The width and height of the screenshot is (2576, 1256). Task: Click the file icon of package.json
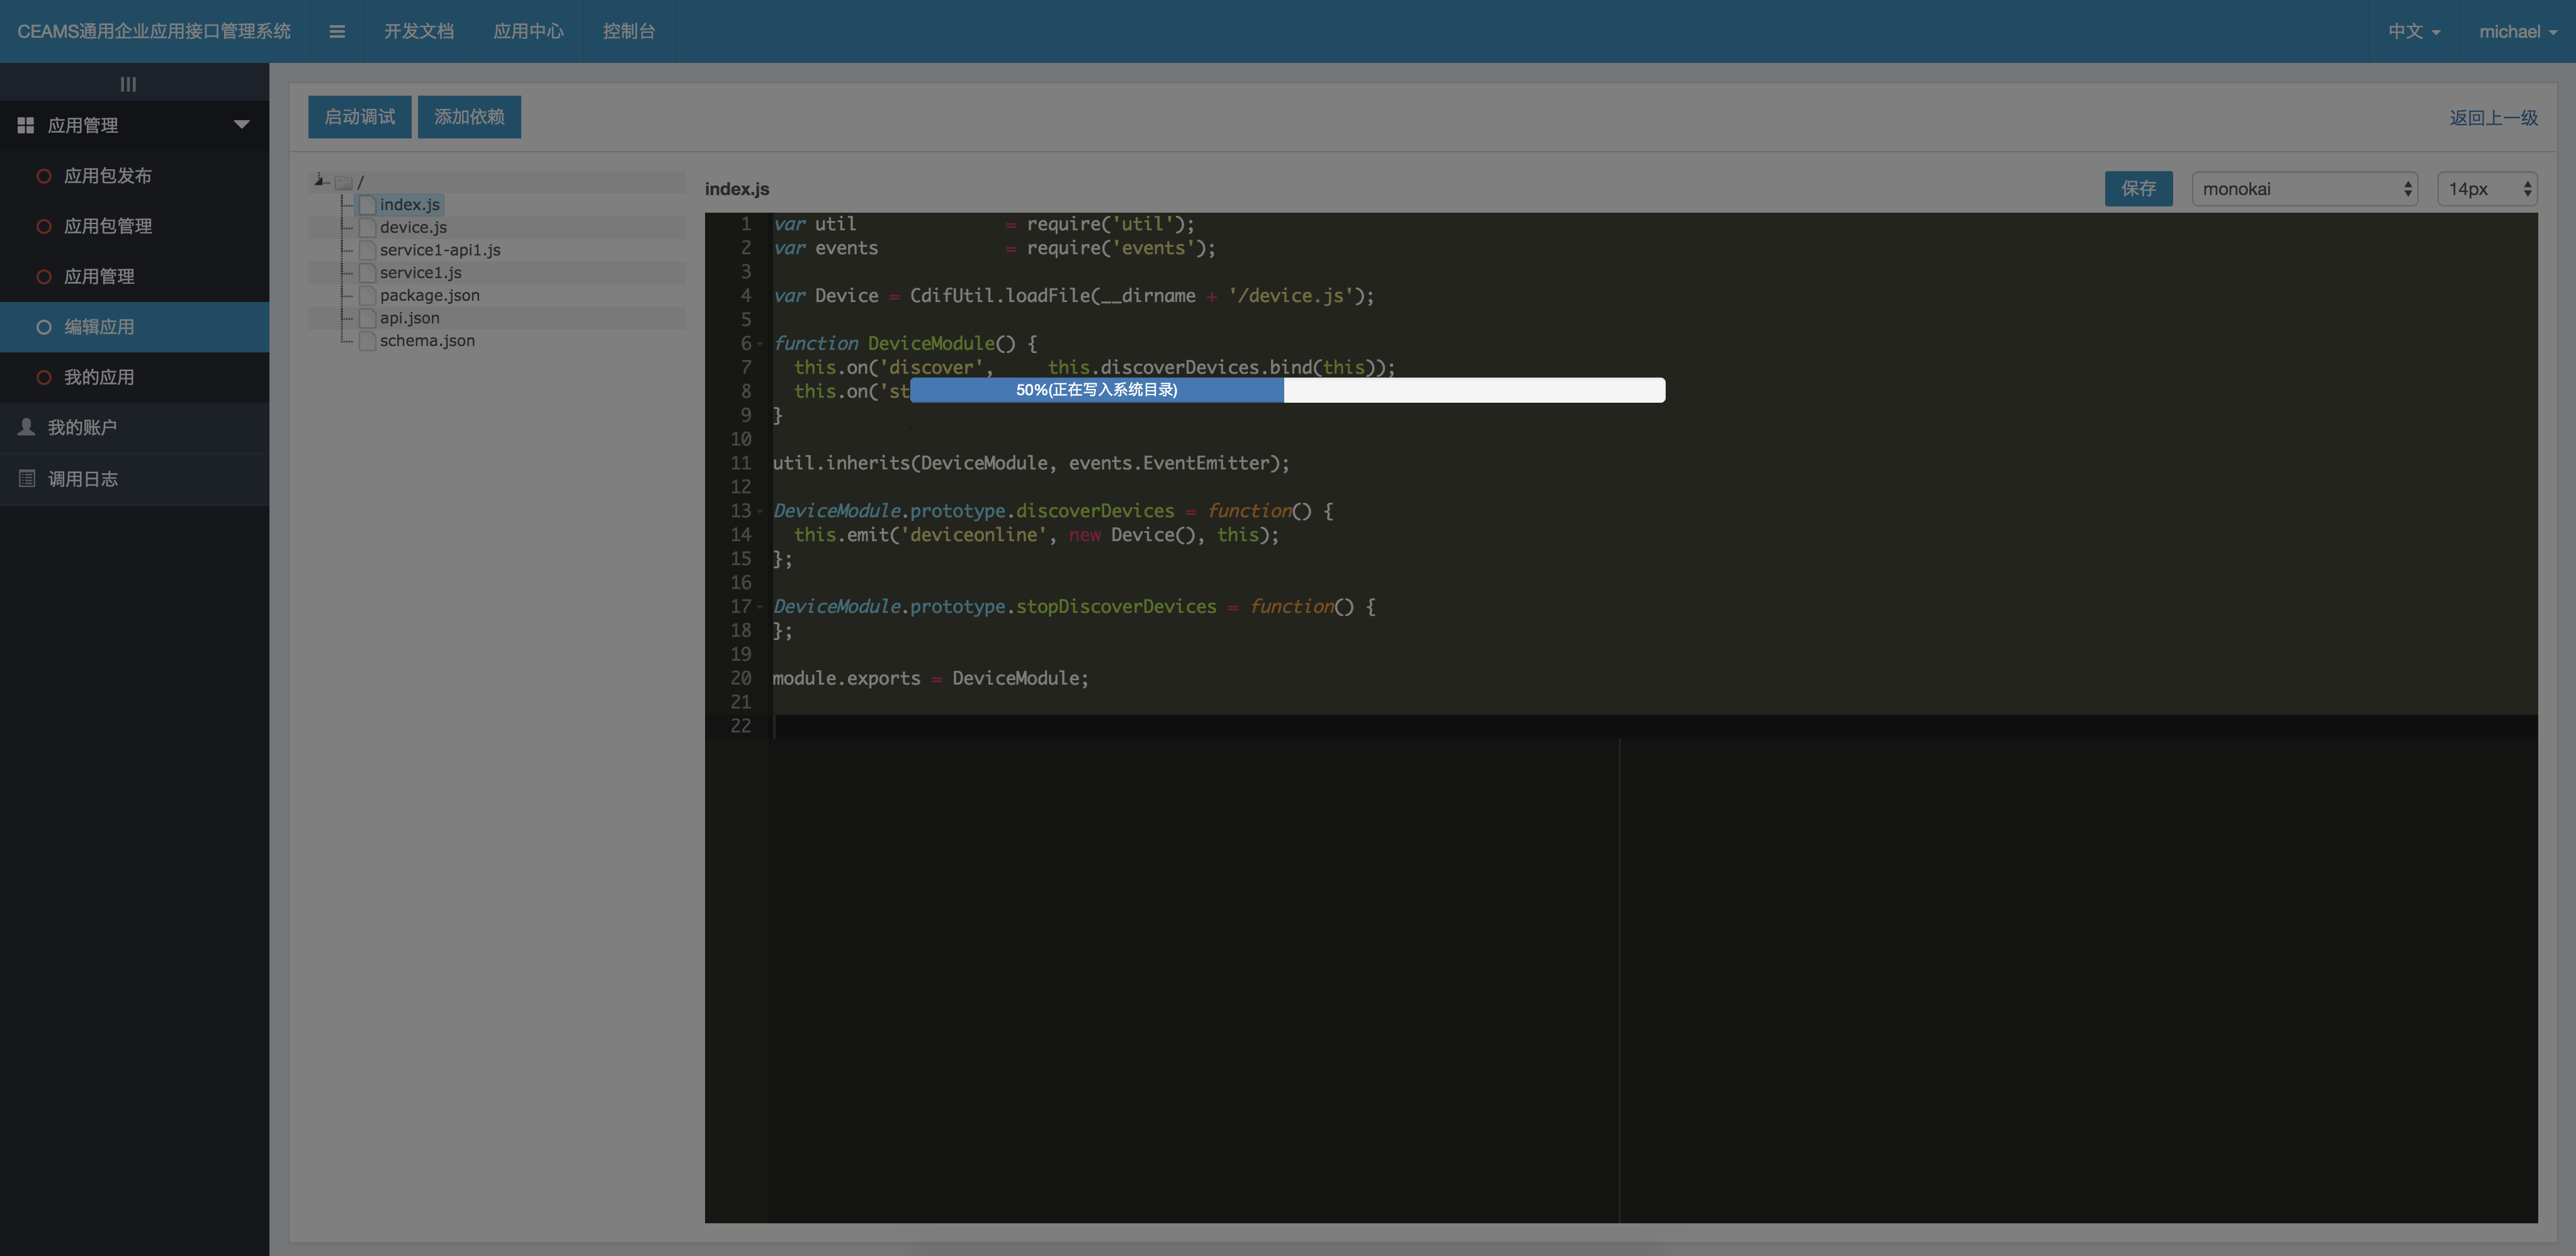[367, 296]
